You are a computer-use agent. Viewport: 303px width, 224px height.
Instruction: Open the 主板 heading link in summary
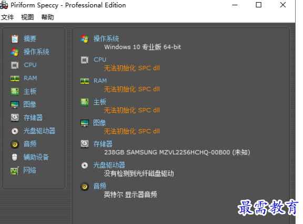100,102
